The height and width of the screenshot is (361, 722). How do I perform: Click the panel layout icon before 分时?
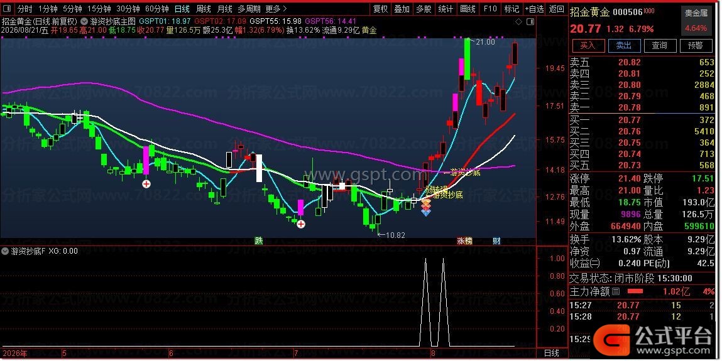tap(7, 9)
